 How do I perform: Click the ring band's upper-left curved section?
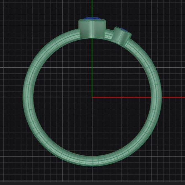(x=47, y=52)
